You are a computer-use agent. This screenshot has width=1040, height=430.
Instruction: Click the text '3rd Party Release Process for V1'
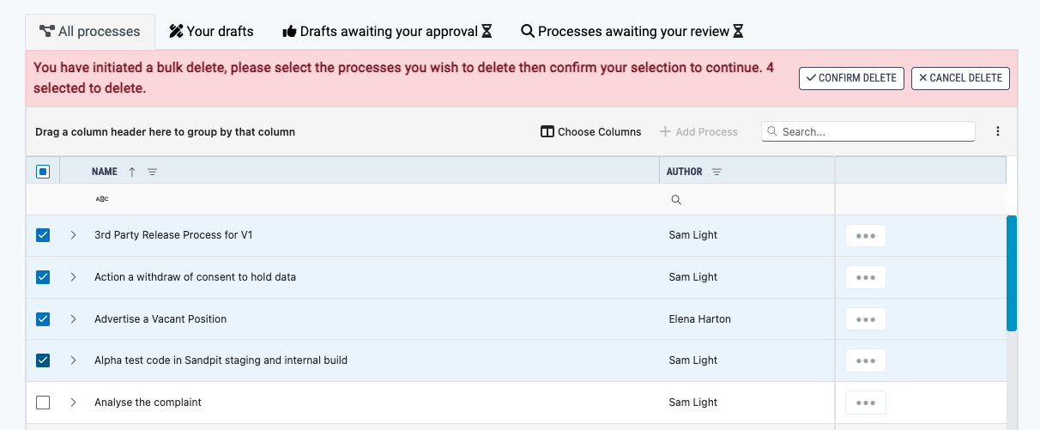coord(173,235)
